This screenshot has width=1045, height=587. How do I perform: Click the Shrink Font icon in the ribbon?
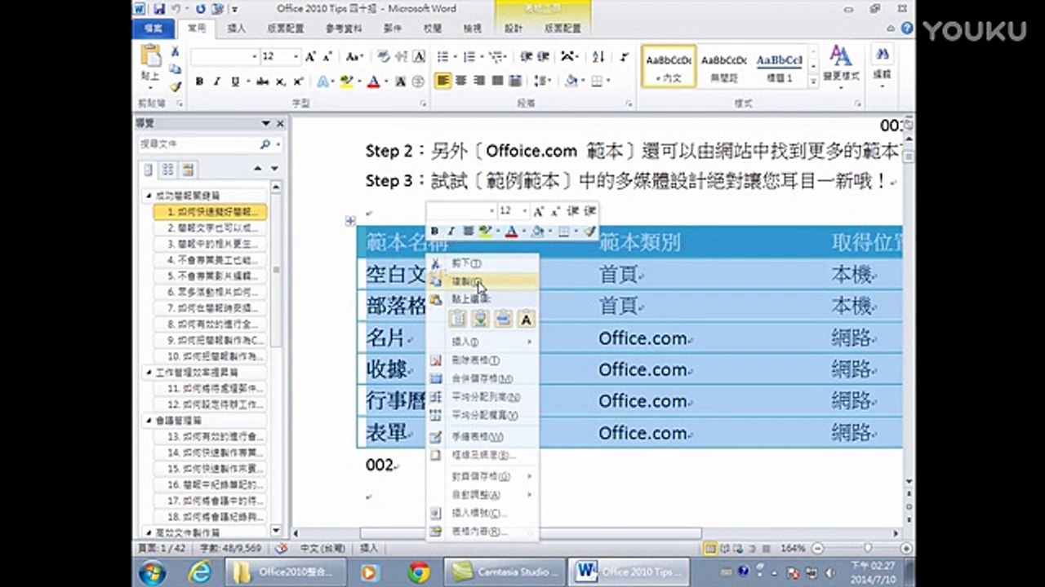click(x=327, y=57)
